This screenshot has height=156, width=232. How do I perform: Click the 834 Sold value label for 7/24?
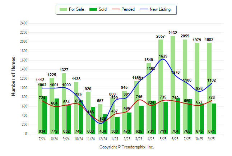click(42, 131)
